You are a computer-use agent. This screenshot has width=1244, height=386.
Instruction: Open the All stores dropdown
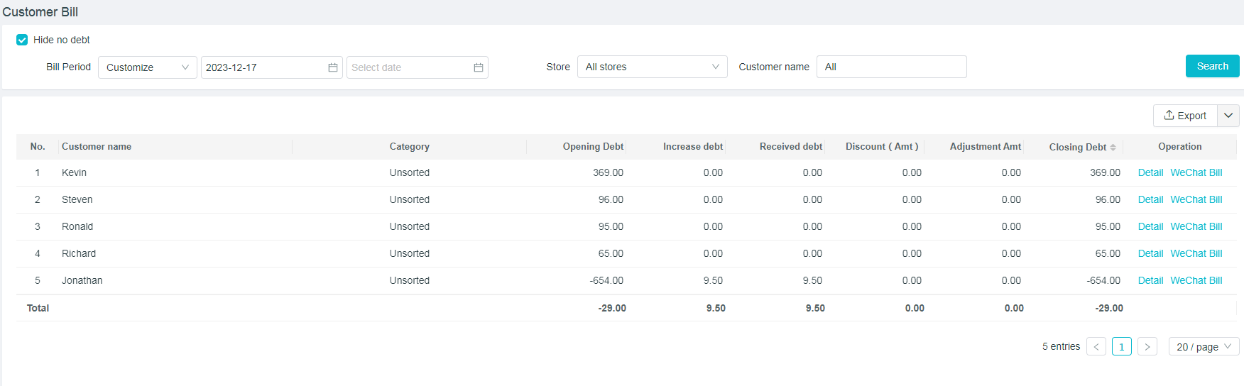coord(651,67)
